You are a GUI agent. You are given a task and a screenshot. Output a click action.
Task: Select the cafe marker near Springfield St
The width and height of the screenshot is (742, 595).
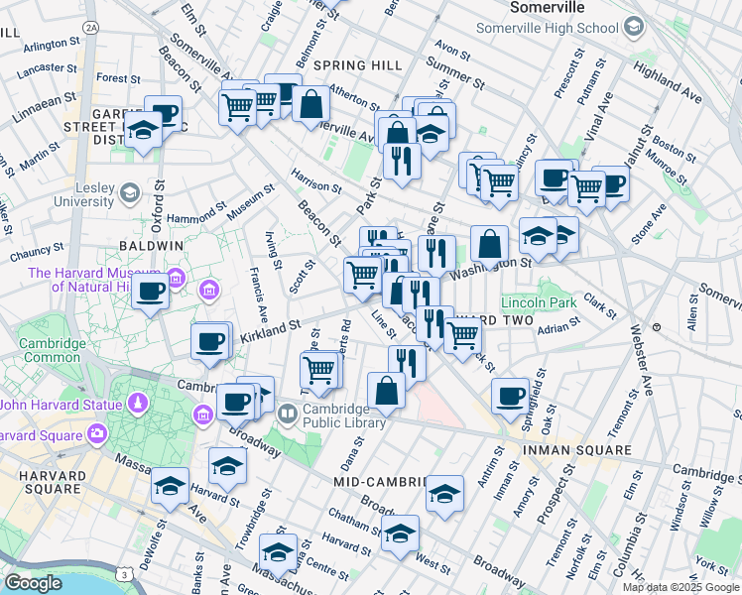[510, 399]
